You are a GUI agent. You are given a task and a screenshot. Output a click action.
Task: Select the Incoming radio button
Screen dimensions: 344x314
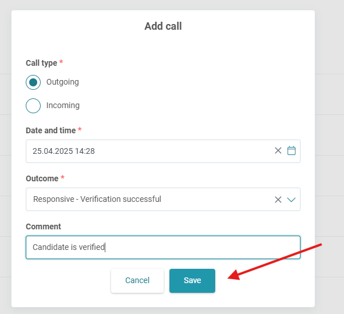pos(33,106)
